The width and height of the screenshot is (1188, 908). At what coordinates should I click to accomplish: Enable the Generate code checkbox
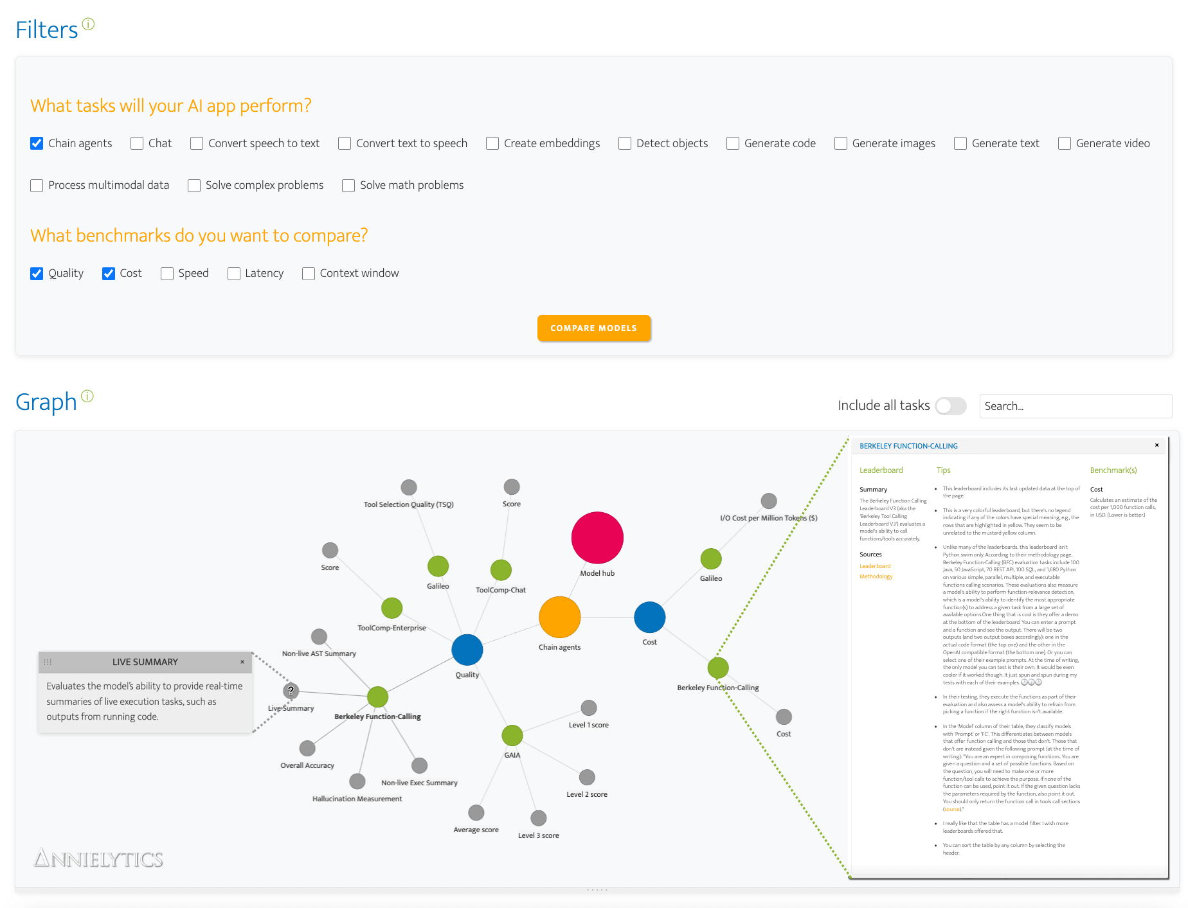click(733, 143)
